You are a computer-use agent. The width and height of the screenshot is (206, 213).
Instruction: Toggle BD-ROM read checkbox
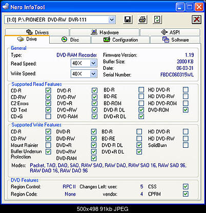141,103
